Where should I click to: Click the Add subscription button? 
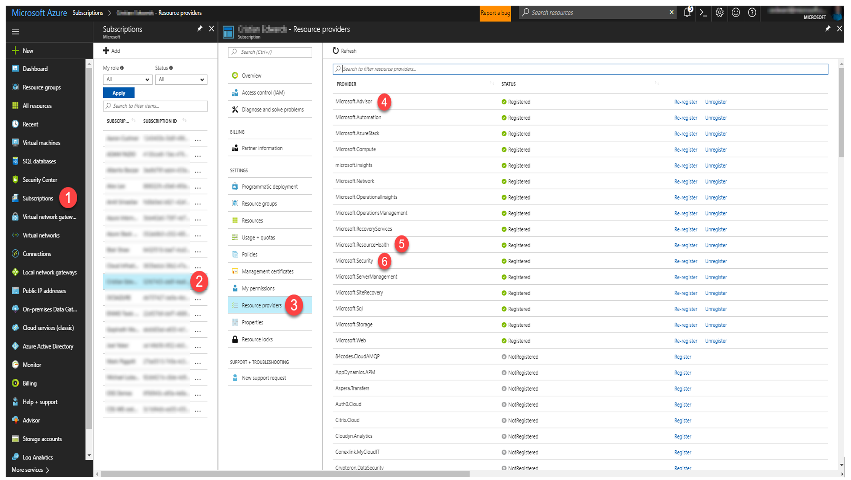tap(112, 51)
